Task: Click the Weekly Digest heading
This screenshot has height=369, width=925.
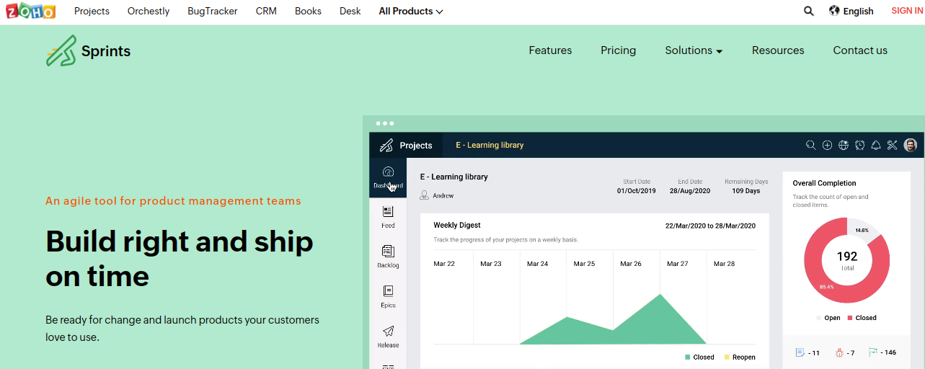Action: pyautogui.click(x=457, y=226)
